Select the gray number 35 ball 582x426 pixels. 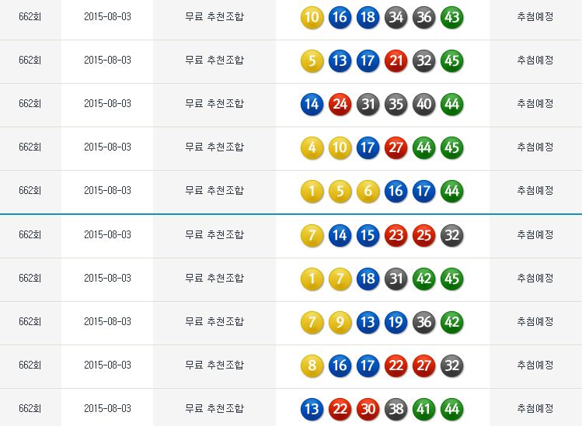[x=396, y=104]
